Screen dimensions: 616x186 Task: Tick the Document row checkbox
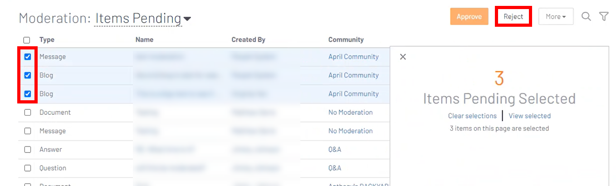(28, 113)
